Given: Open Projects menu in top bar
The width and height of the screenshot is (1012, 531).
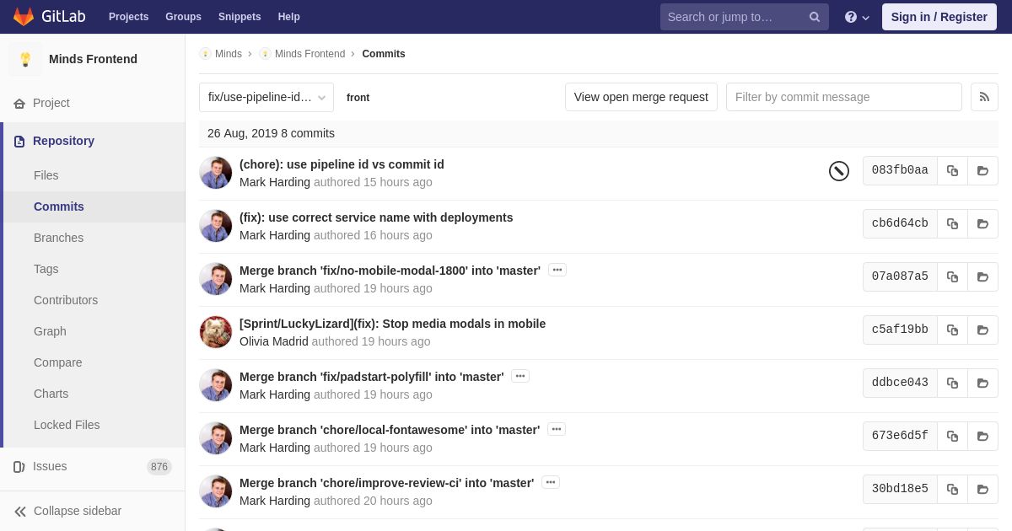Looking at the screenshot, I should tap(128, 17).
